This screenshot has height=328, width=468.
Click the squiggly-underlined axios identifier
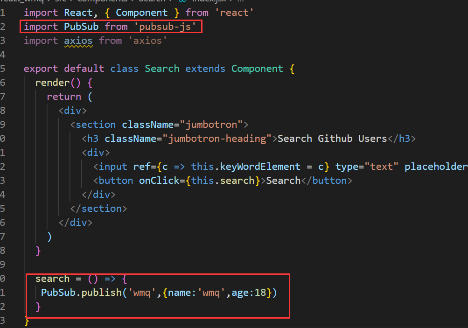pos(78,41)
